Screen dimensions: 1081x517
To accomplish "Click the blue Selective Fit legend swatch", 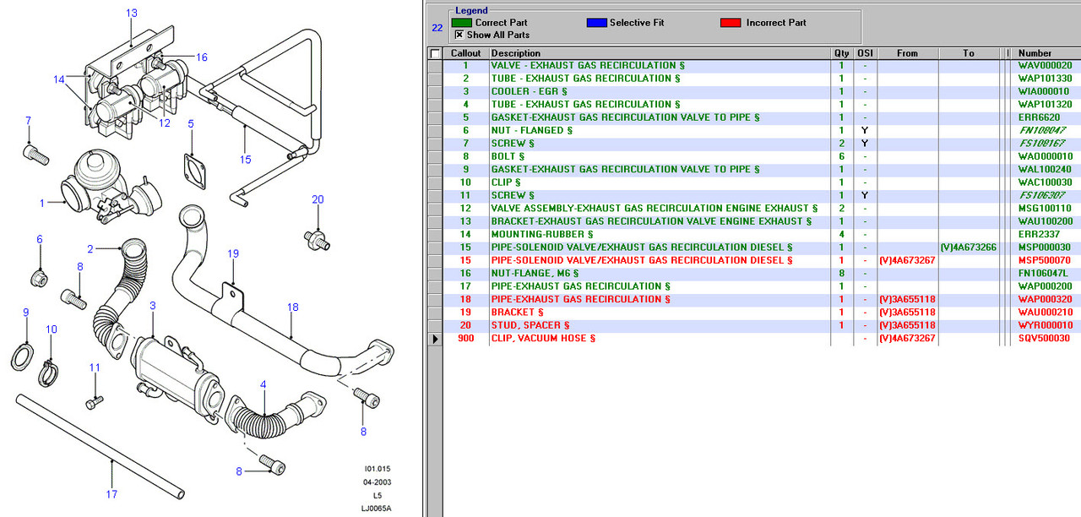I will click(596, 23).
